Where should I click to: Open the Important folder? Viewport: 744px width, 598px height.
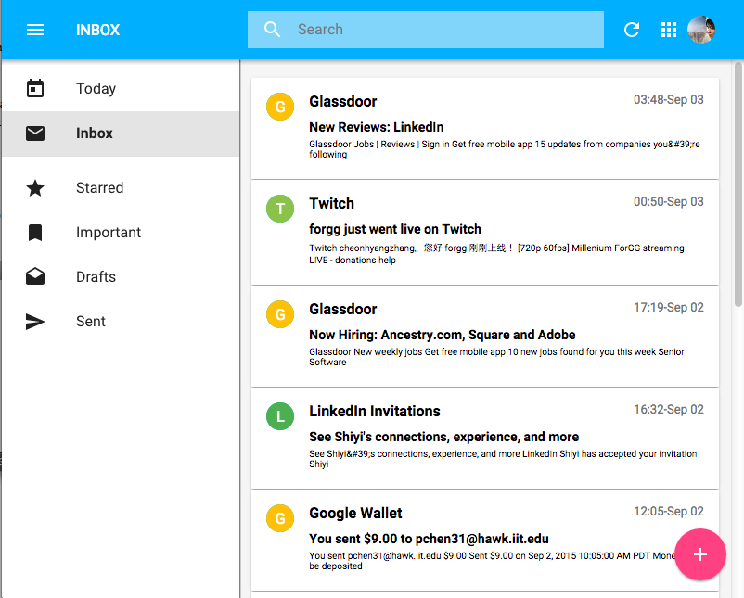tap(121, 233)
